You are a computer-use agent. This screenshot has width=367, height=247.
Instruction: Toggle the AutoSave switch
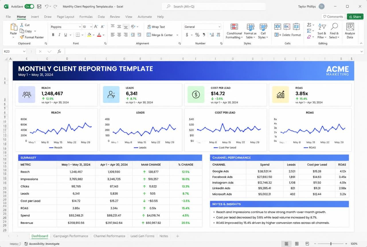(x=29, y=6)
